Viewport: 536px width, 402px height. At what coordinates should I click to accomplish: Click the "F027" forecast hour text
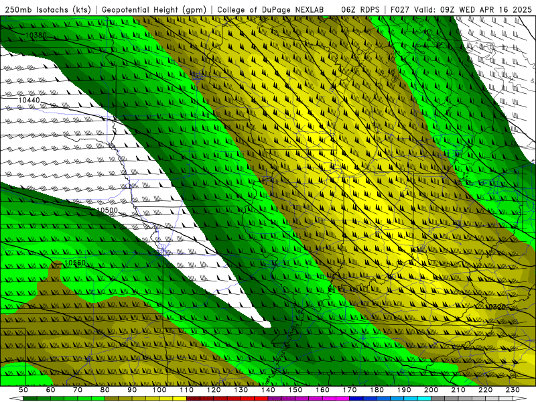[x=399, y=10]
